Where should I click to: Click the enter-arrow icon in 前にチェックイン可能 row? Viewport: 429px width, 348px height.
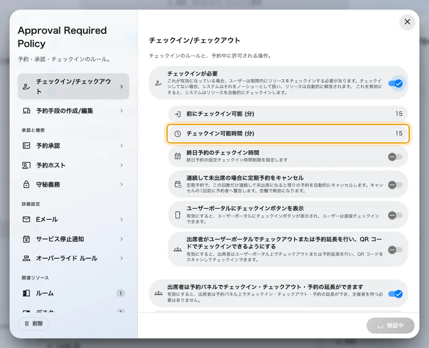coord(178,114)
